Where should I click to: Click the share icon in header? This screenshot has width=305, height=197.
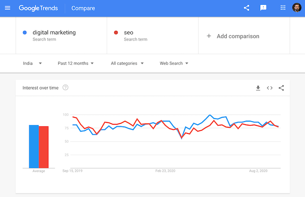click(247, 8)
